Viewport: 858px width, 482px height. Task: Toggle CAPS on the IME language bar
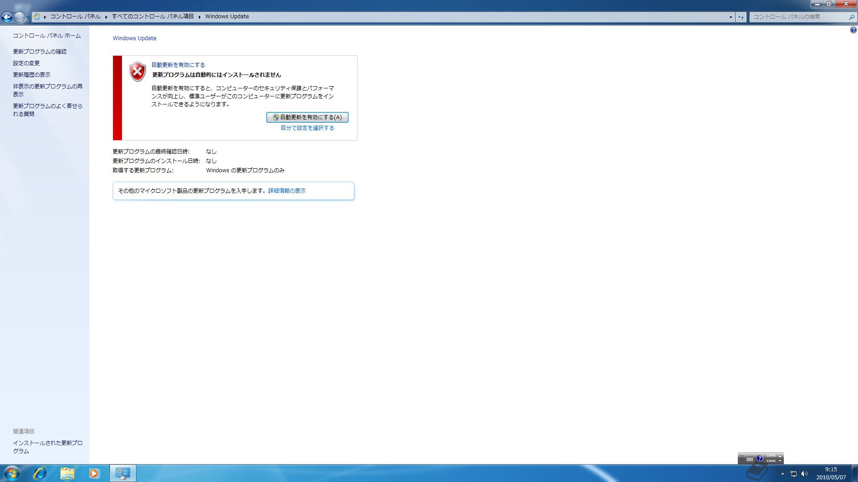click(771, 456)
